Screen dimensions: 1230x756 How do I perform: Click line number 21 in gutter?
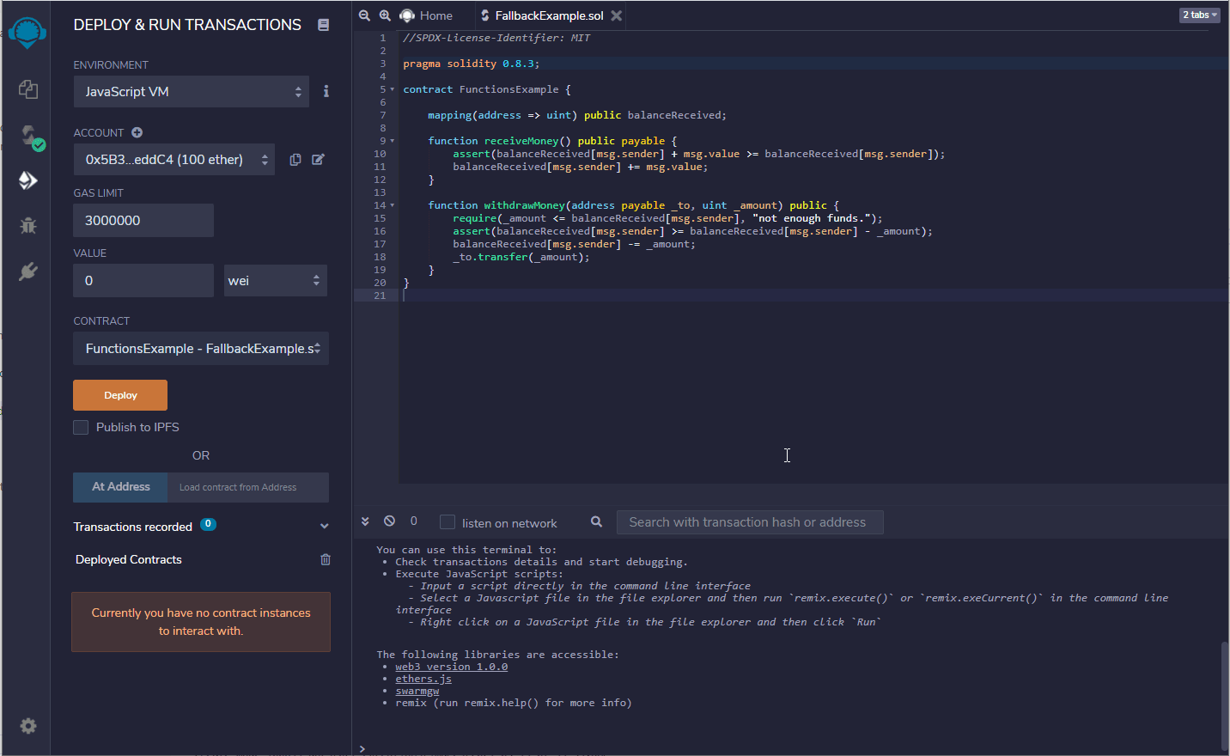click(x=380, y=296)
